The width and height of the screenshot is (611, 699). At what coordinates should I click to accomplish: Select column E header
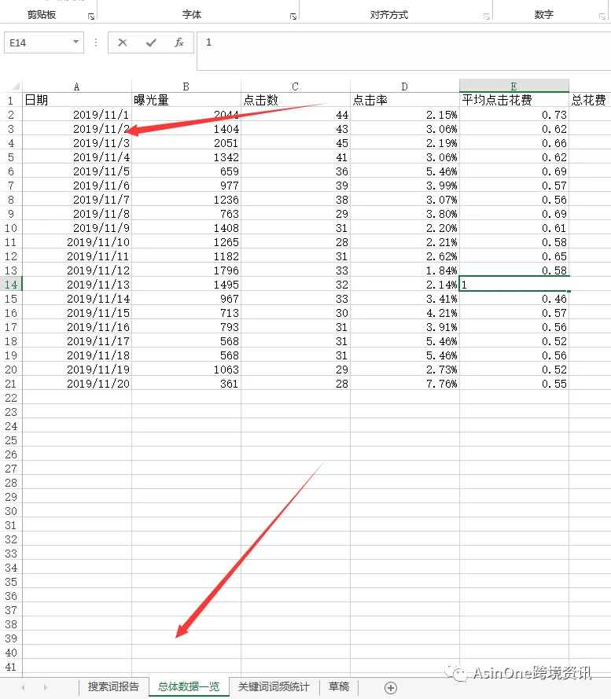pos(513,86)
